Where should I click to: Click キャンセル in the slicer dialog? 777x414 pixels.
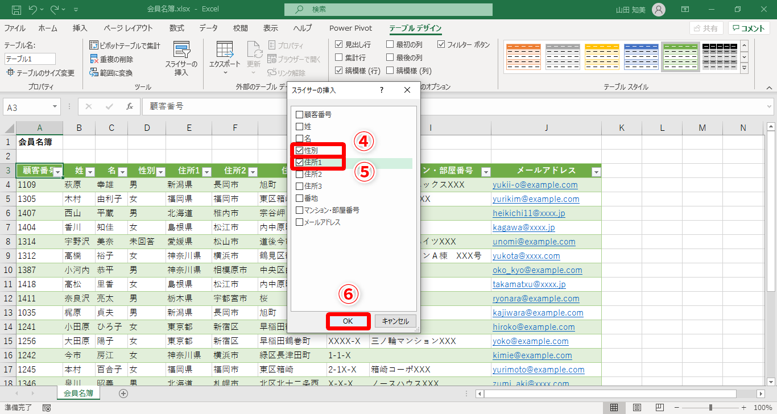pos(395,321)
